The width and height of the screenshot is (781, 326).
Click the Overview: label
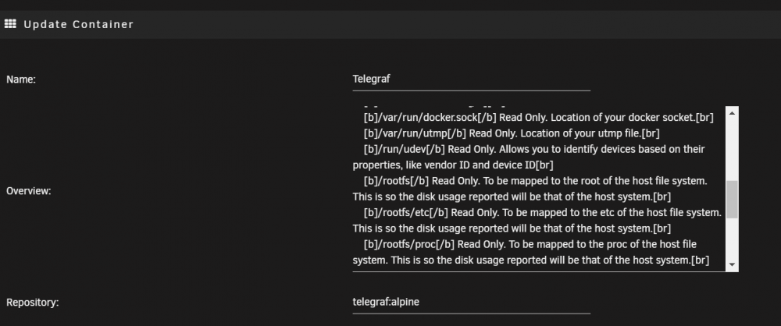pyautogui.click(x=28, y=190)
